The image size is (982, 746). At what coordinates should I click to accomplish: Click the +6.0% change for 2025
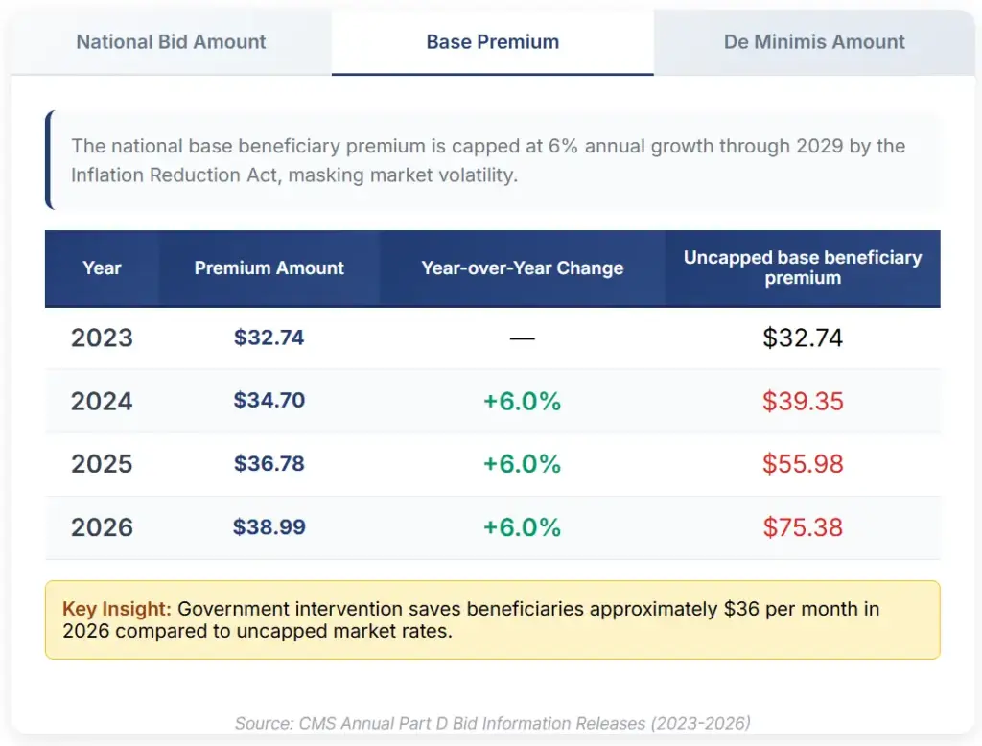pos(522,464)
